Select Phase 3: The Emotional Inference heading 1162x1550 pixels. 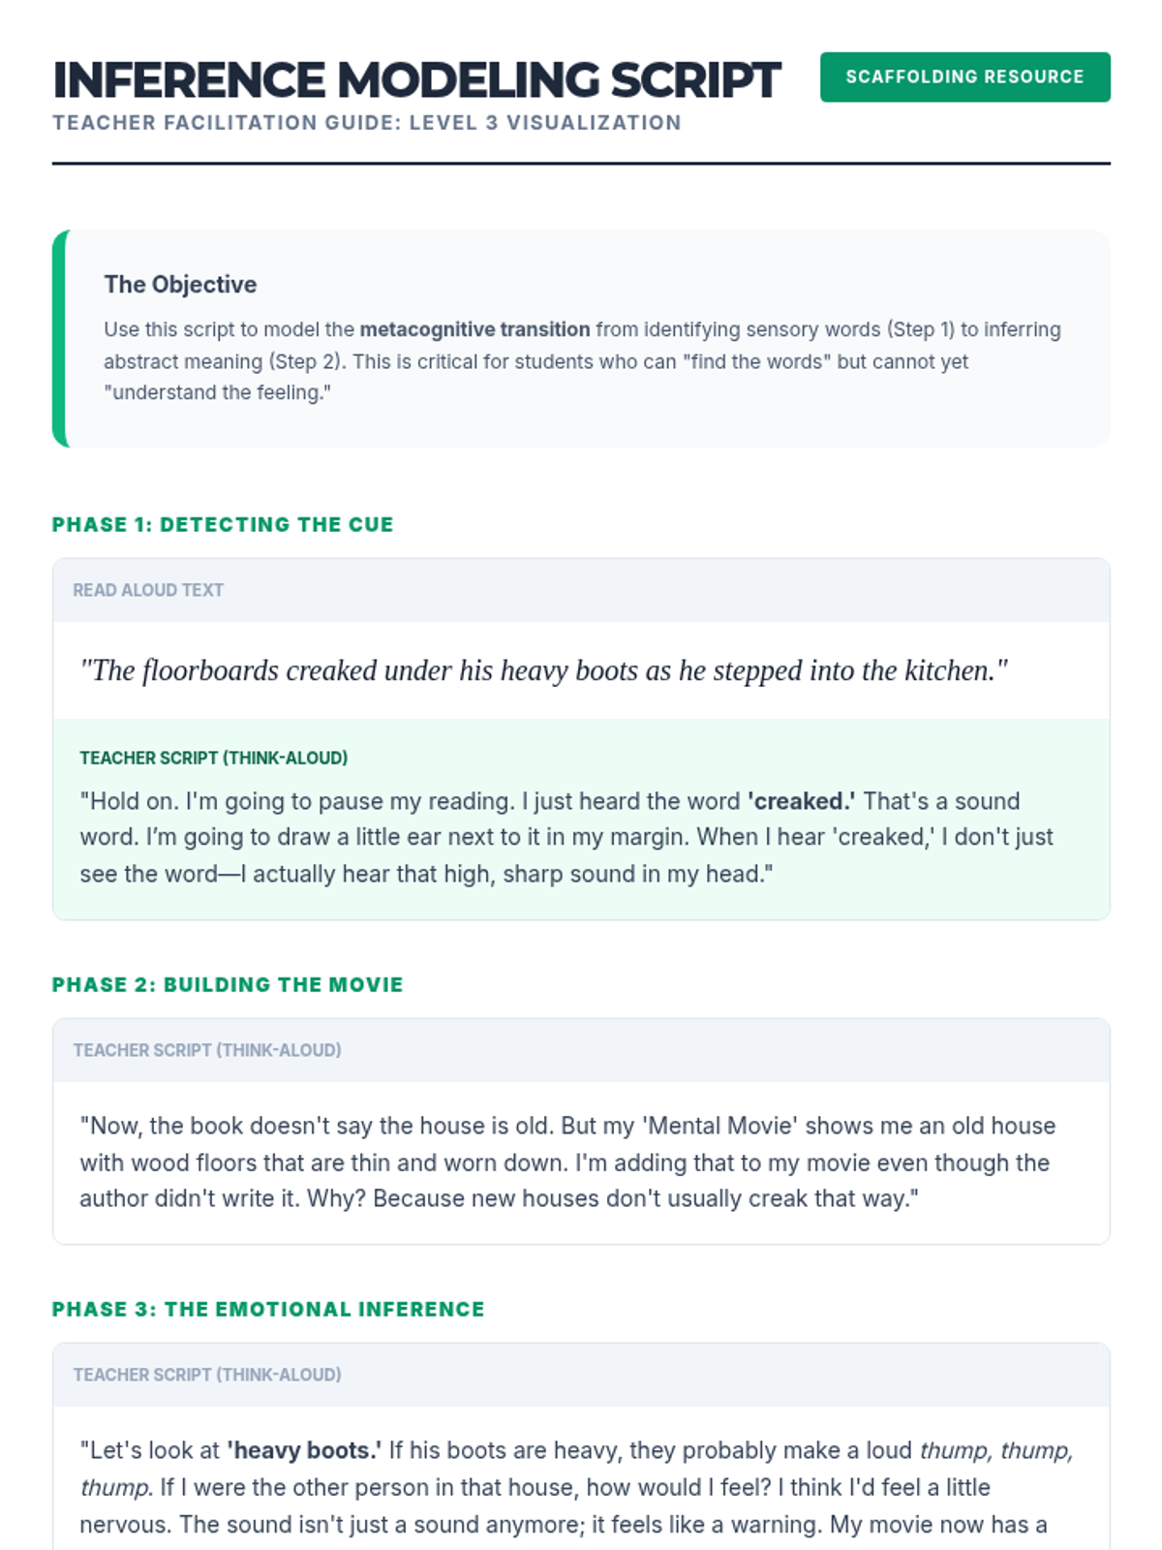coord(268,1310)
